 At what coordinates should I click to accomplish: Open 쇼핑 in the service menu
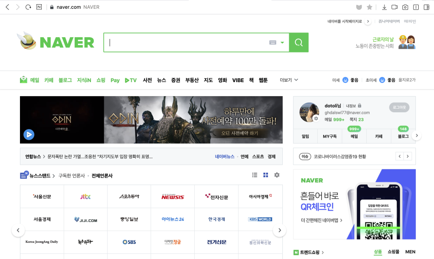101,80
